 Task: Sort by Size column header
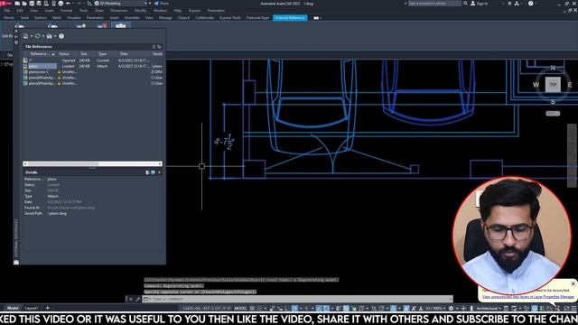click(x=84, y=54)
